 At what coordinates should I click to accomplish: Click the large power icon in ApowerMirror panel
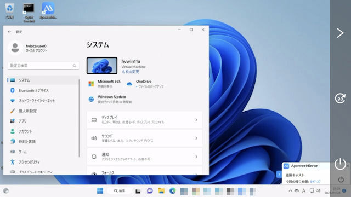340,164
